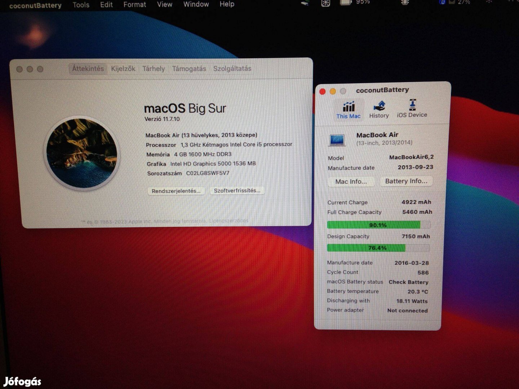This screenshot has width=519, height=389.
Task: Click battery percentage icon in menu bar
Action: point(346,3)
